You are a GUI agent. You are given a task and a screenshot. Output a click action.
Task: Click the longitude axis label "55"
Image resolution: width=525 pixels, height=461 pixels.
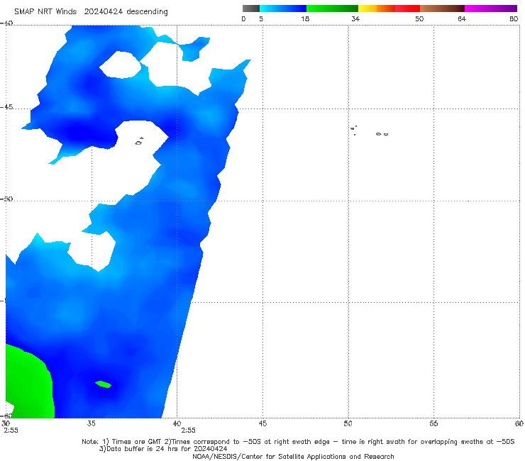point(433,423)
